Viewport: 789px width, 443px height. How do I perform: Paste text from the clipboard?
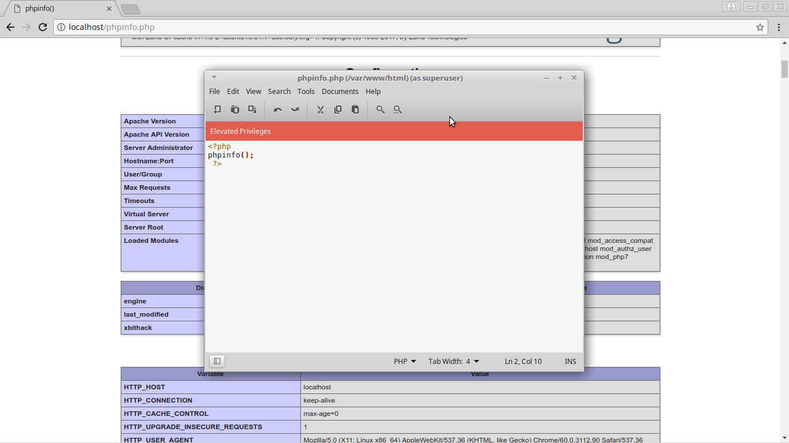point(355,109)
